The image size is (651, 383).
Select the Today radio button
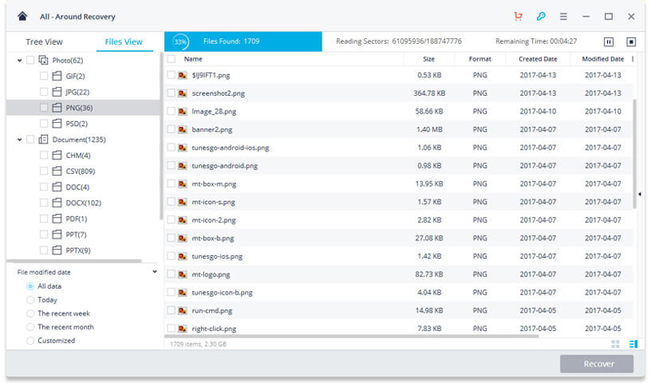tap(31, 300)
